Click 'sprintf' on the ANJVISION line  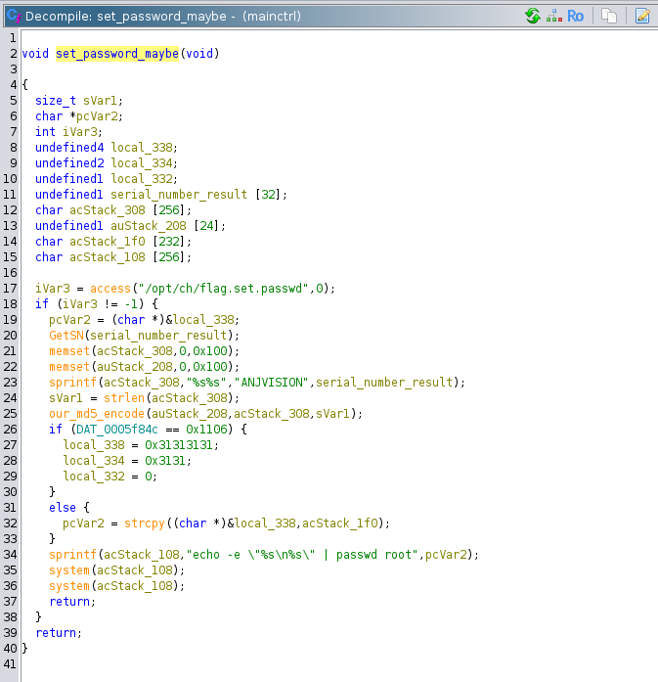(72, 383)
